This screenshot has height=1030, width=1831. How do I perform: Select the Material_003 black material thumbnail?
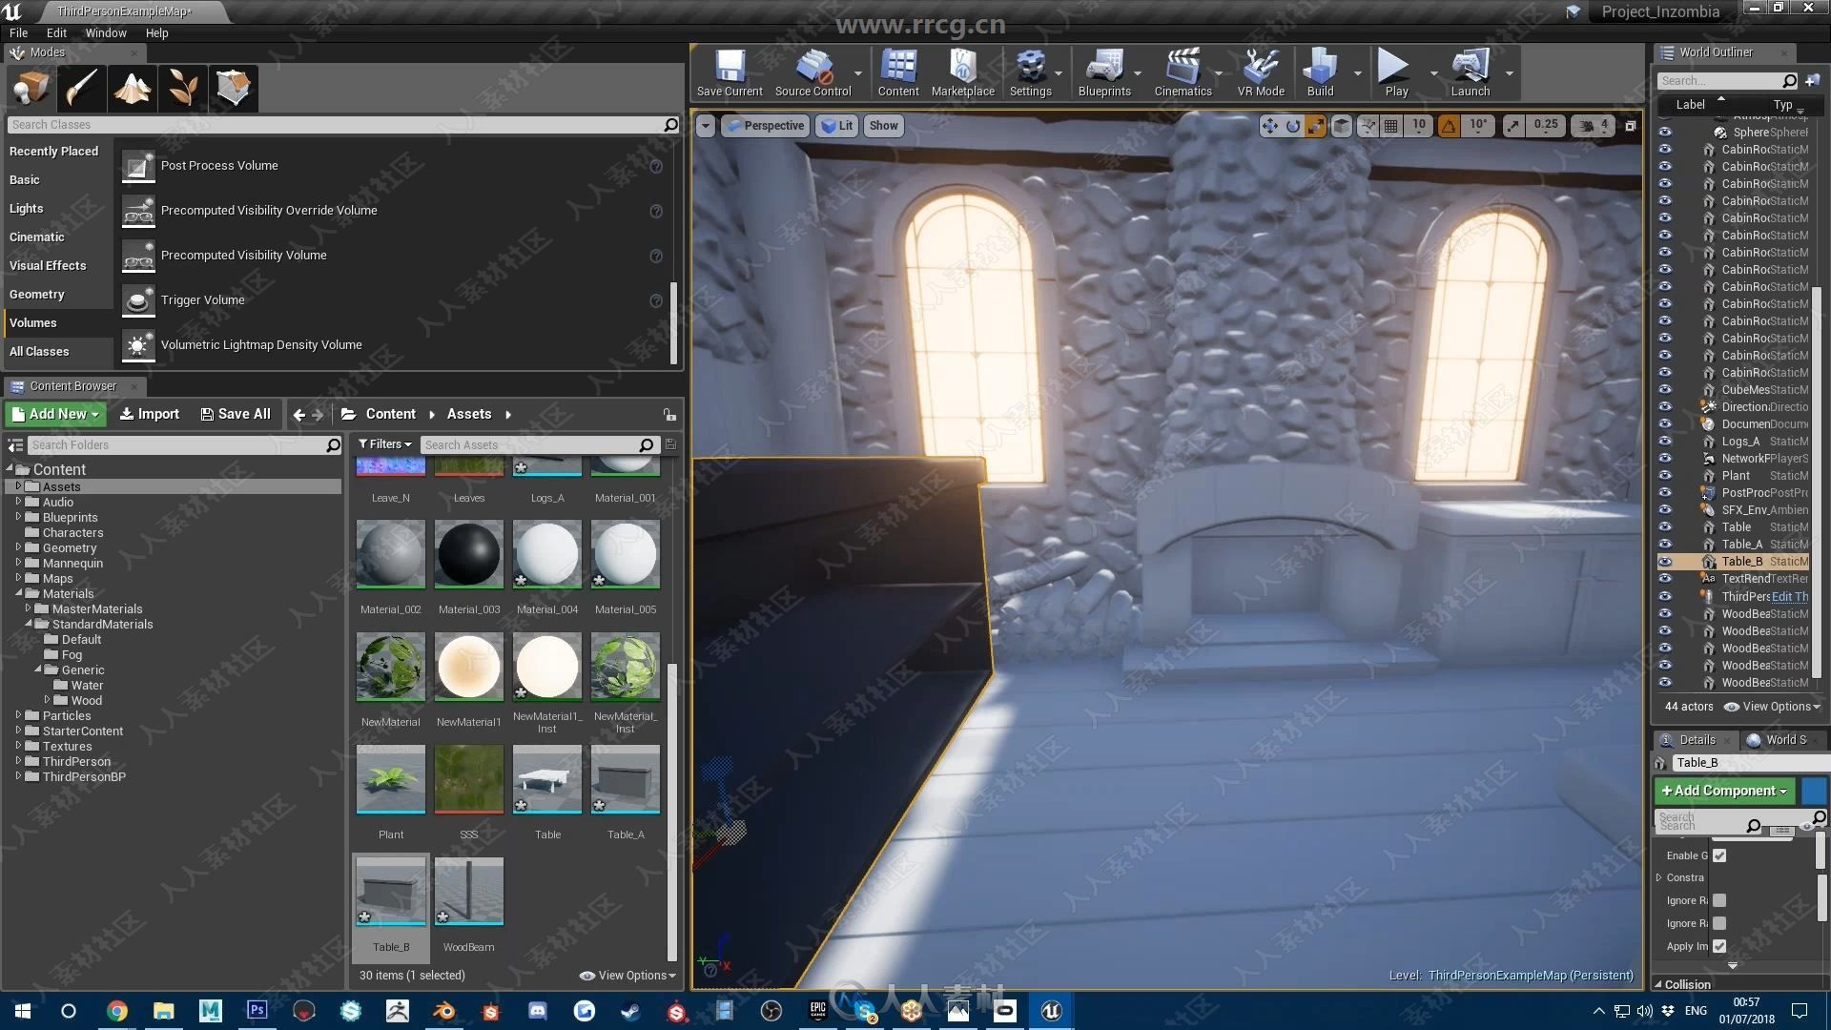(x=468, y=555)
